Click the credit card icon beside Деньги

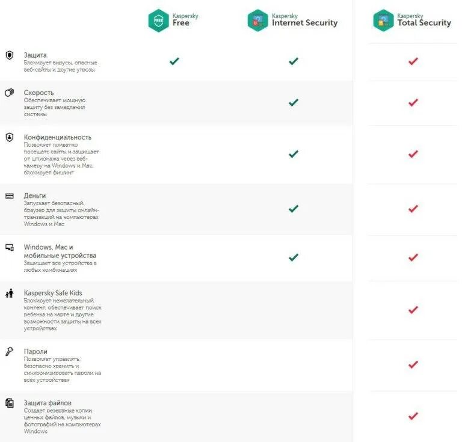point(9,196)
